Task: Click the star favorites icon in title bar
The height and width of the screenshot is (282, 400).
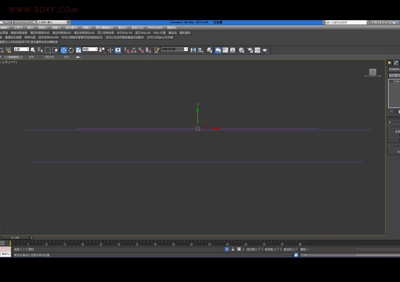Action: pos(386,23)
